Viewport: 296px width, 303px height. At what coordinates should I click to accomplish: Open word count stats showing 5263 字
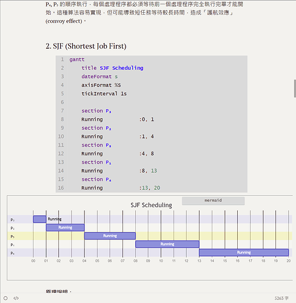coord(281,298)
